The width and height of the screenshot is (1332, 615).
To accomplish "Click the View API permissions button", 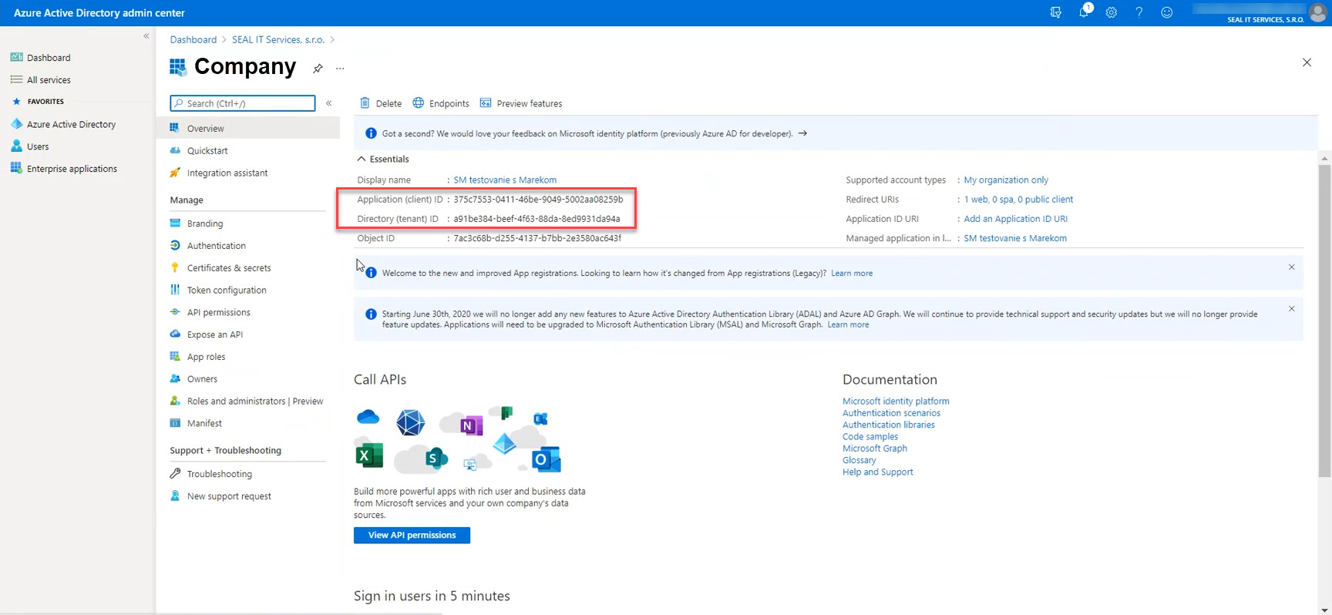I will (412, 535).
